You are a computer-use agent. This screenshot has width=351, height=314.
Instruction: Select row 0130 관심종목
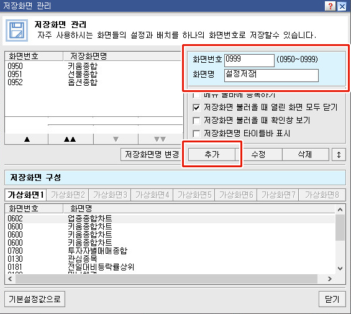(170, 259)
